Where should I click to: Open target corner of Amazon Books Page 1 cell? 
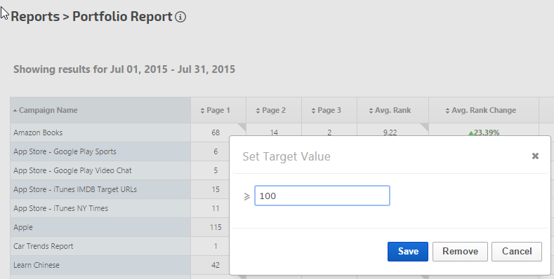coord(242,127)
